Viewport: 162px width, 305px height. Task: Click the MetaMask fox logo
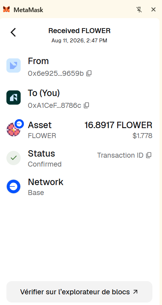click(6, 9)
